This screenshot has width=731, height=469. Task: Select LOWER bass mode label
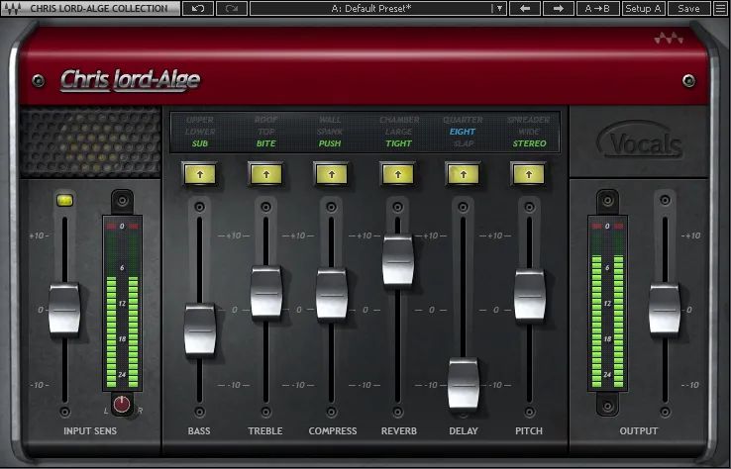pos(200,132)
